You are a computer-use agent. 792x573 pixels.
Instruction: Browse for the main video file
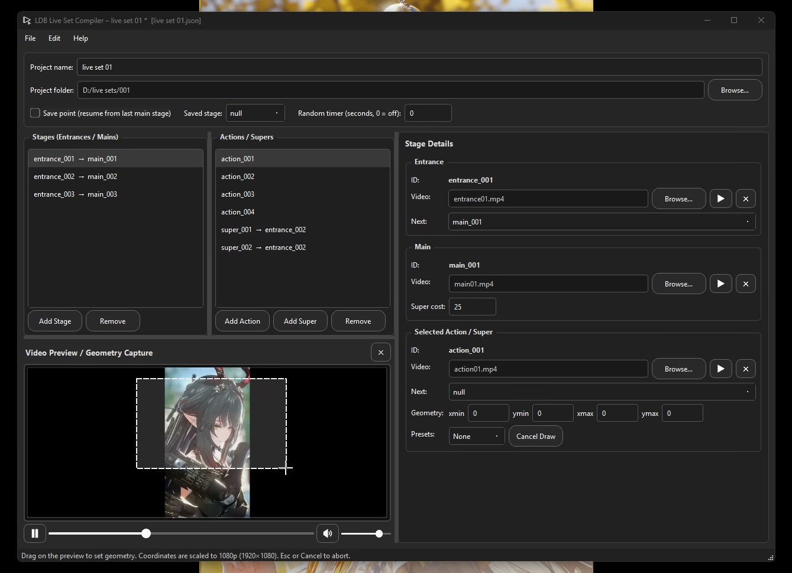click(x=678, y=284)
